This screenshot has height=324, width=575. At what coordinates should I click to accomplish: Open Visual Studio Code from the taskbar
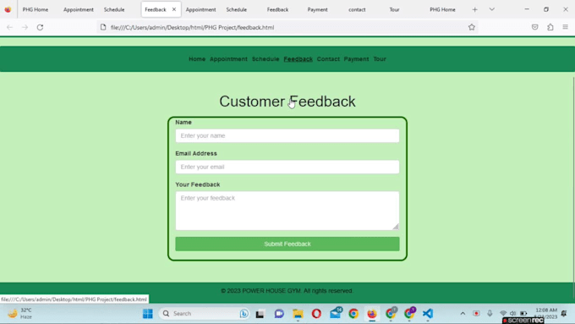pos(428,314)
